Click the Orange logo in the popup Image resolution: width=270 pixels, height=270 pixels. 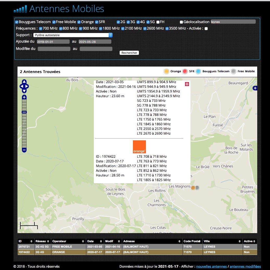139,147
